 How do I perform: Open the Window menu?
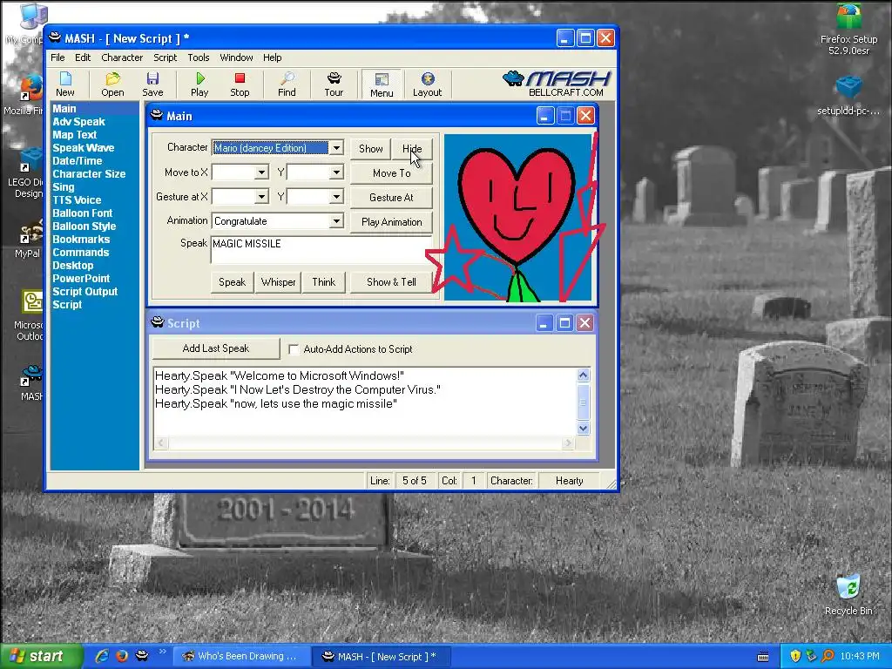click(x=236, y=57)
